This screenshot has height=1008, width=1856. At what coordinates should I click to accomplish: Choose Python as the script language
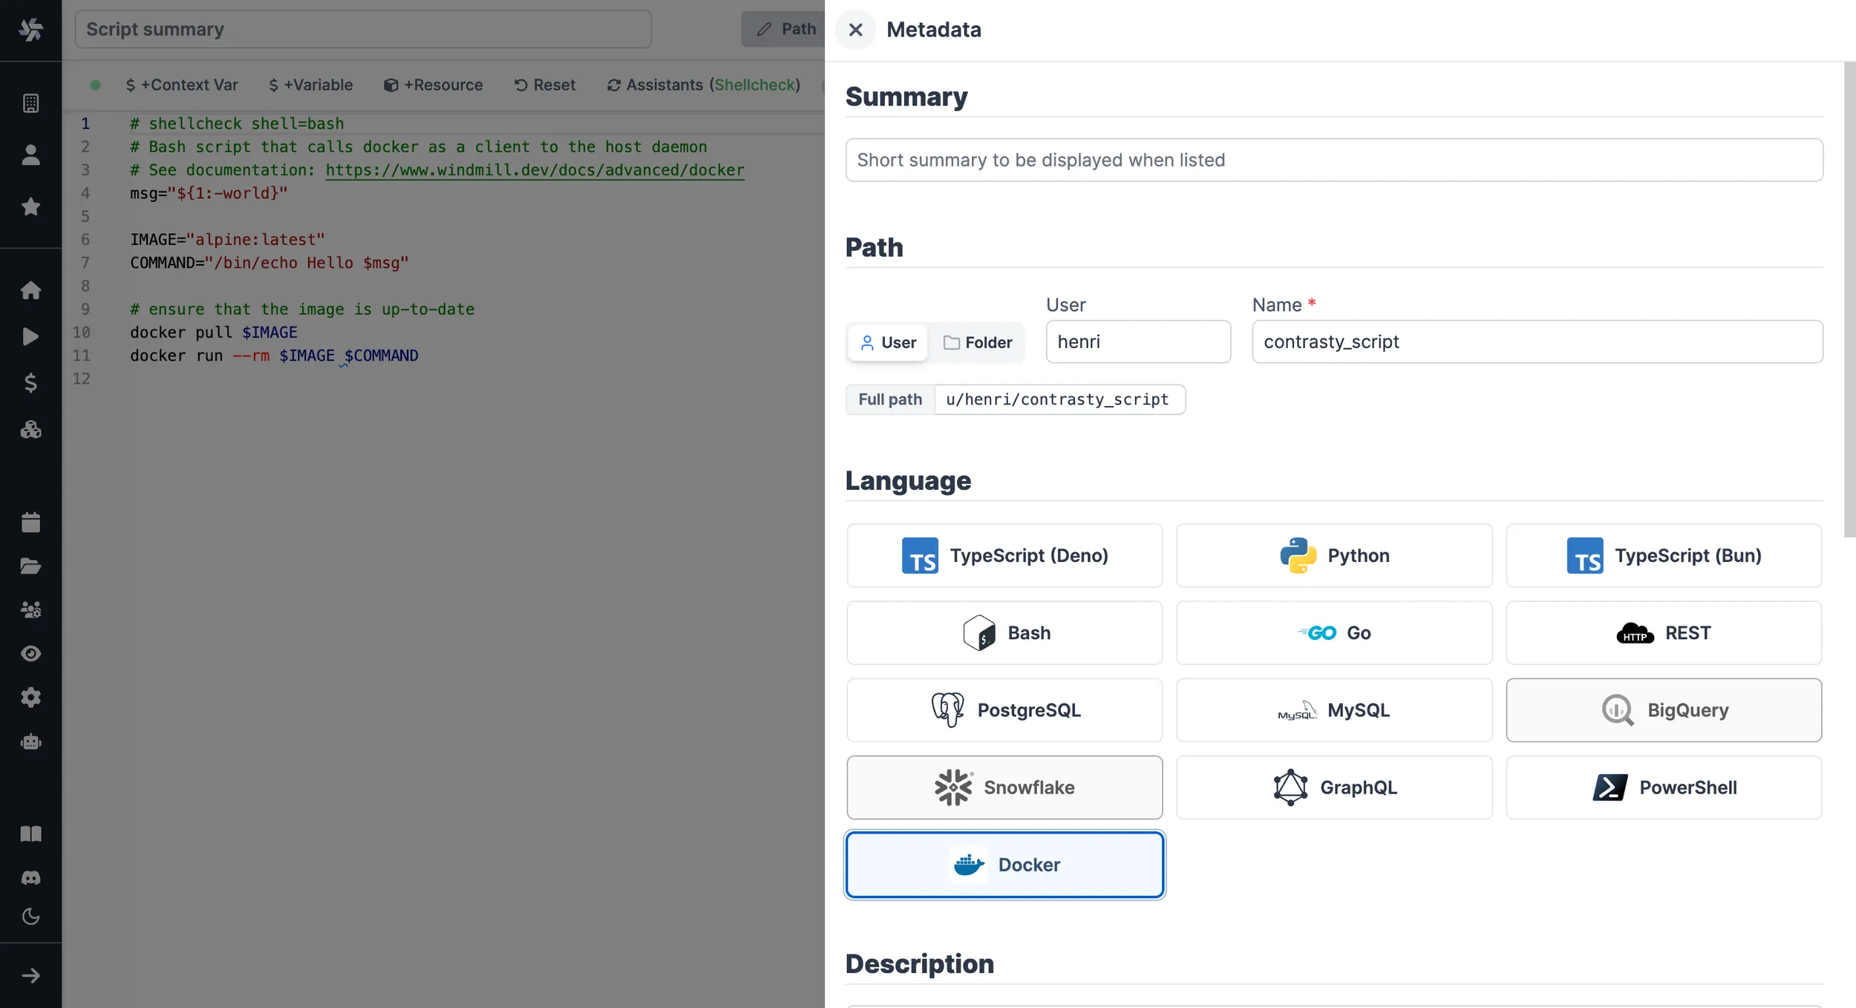coord(1334,556)
